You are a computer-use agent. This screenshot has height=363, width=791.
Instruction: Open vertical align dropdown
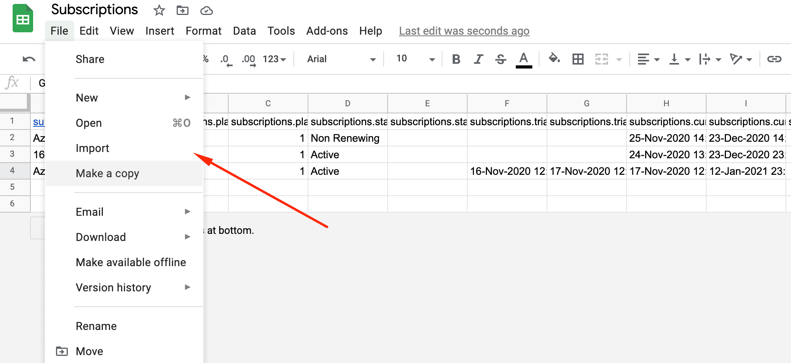pos(680,59)
